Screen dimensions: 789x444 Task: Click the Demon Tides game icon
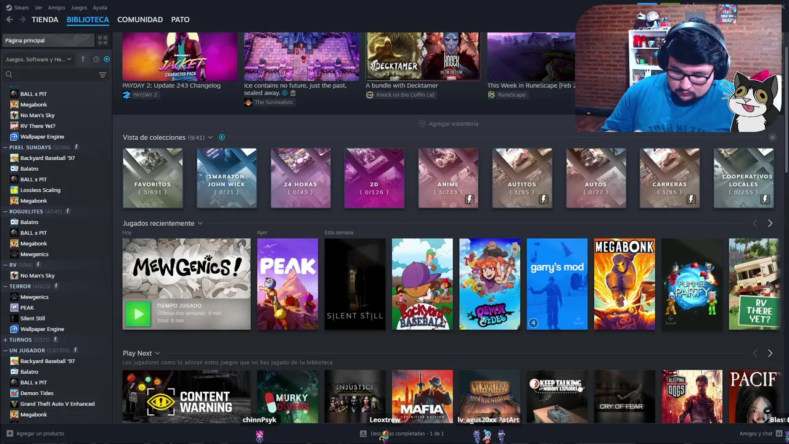(x=14, y=393)
